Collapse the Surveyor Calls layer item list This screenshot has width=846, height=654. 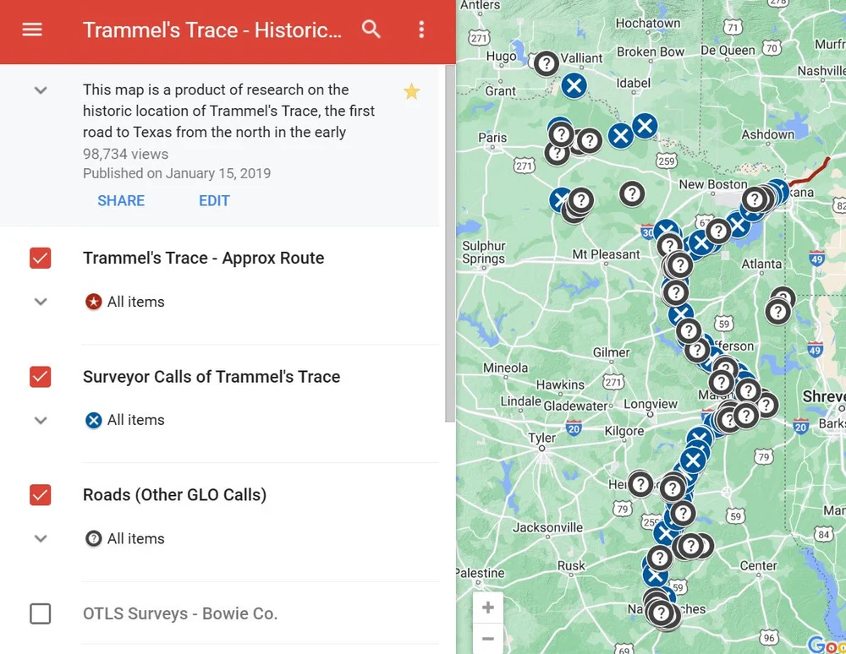pos(40,420)
